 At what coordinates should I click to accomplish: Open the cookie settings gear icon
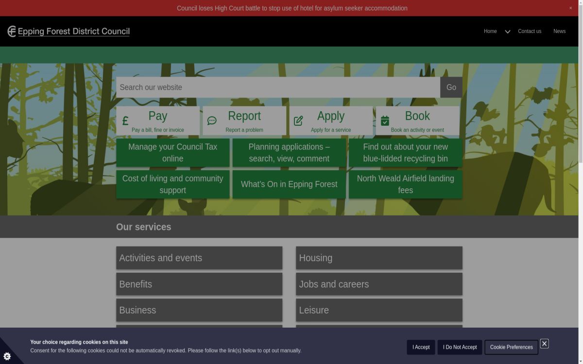coord(7,356)
